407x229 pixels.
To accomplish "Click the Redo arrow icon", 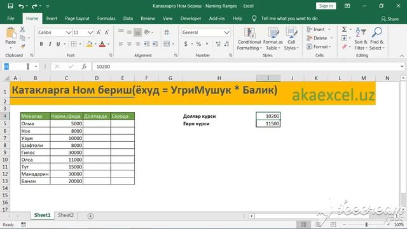I will point(34,6).
